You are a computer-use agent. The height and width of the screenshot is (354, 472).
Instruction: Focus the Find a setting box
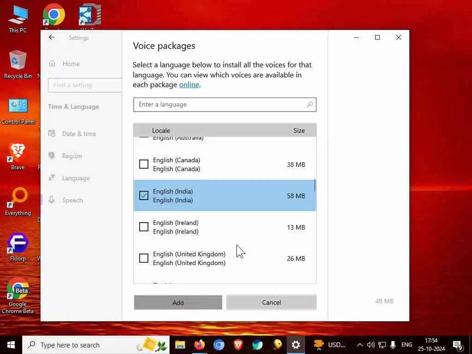click(85, 85)
